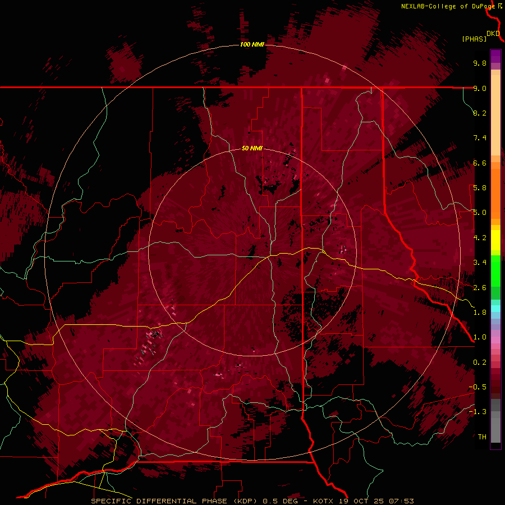The width and height of the screenshot is (505, 505).
Task: Click the 4.2 color scale label
Action: tap(480, 238)
